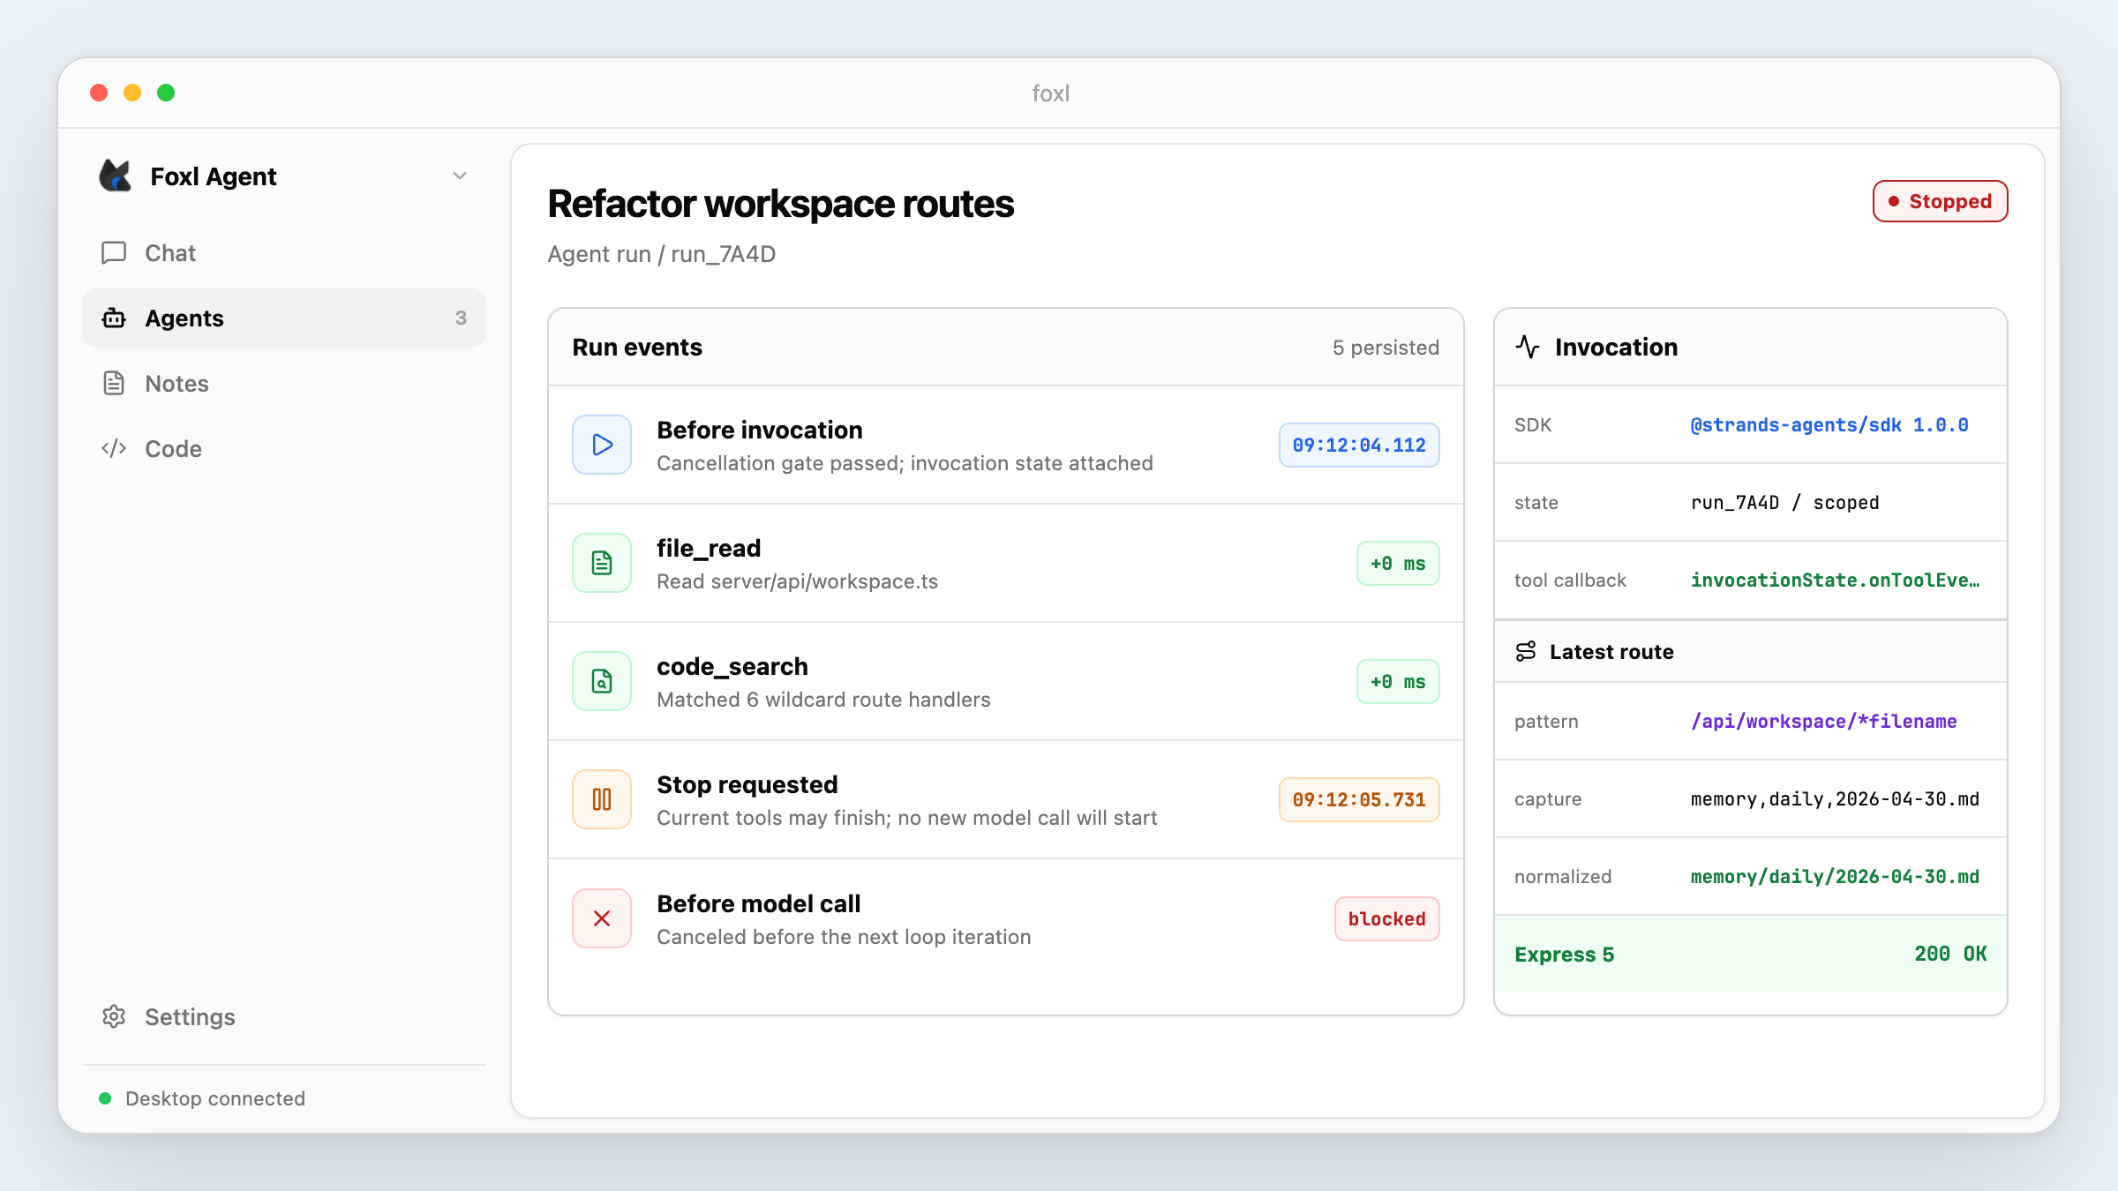This screenshot has height=1191, width=2118.
Task: Open the code_search event
Action: 1006,681
